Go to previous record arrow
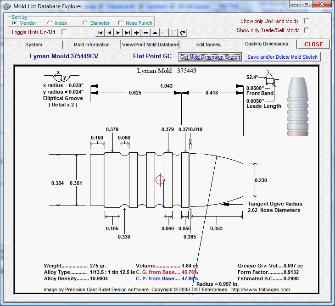This screenshot has height=306, width=335. pyautogui.click(x=109, y=33)
